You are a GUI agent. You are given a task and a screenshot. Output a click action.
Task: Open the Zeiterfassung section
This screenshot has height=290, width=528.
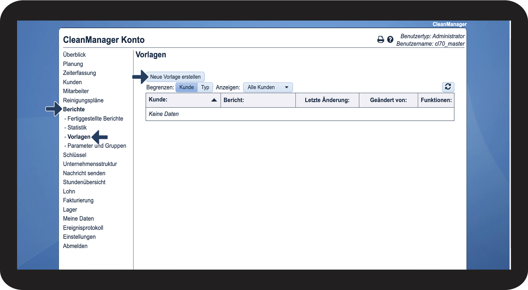(79, 73)
